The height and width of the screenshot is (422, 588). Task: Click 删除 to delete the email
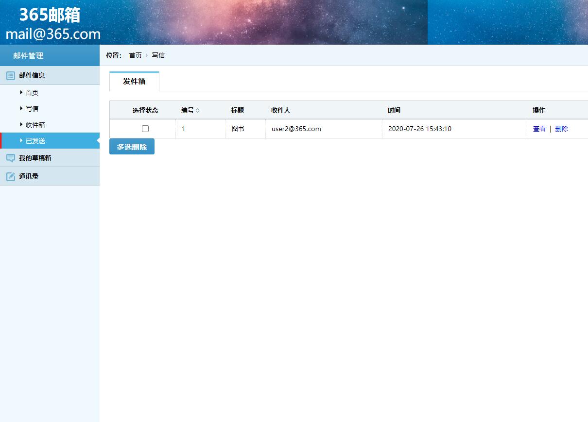click(x=561, y=129)
